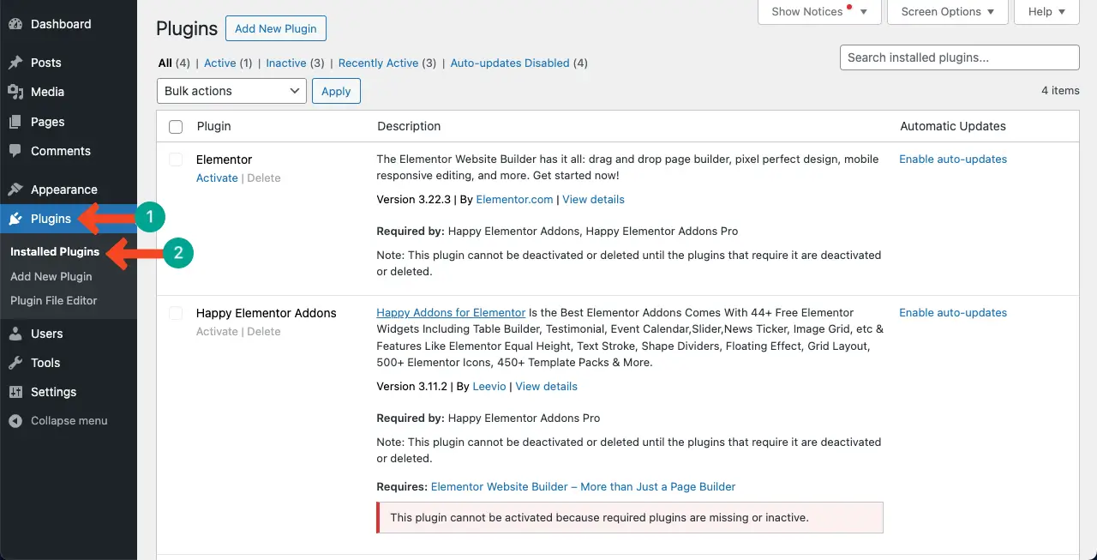This screenshot has height=560, width=1097.
Task: Filter by Active plugins
Action: click(x=220, y=63)
